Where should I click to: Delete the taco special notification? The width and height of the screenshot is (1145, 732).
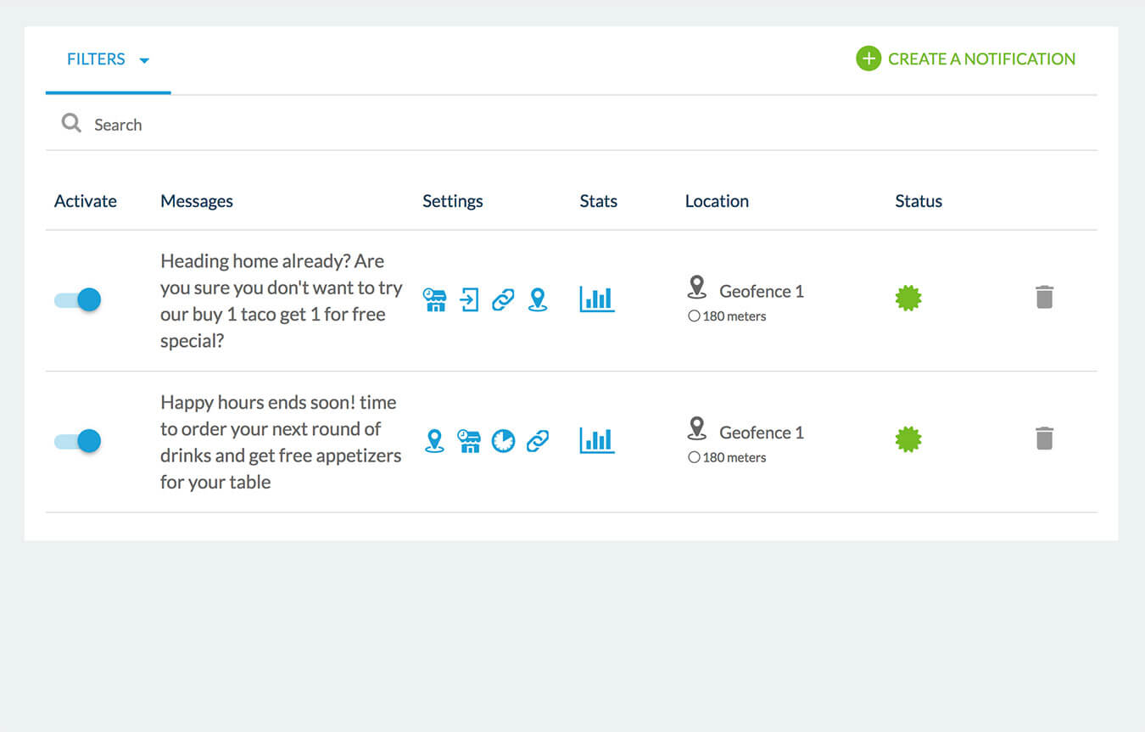[x=1044, y=298]
